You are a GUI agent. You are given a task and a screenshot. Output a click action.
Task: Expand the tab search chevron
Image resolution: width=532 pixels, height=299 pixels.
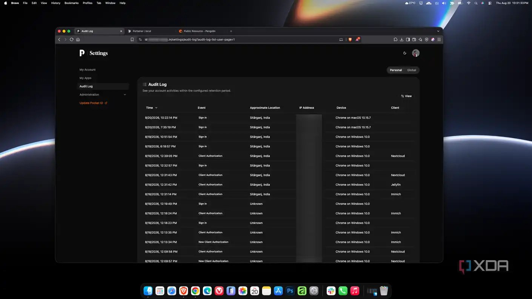(438, 31)
